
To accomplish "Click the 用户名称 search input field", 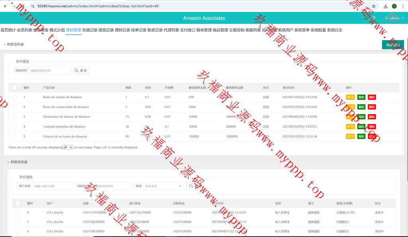I will pos(52,186).
